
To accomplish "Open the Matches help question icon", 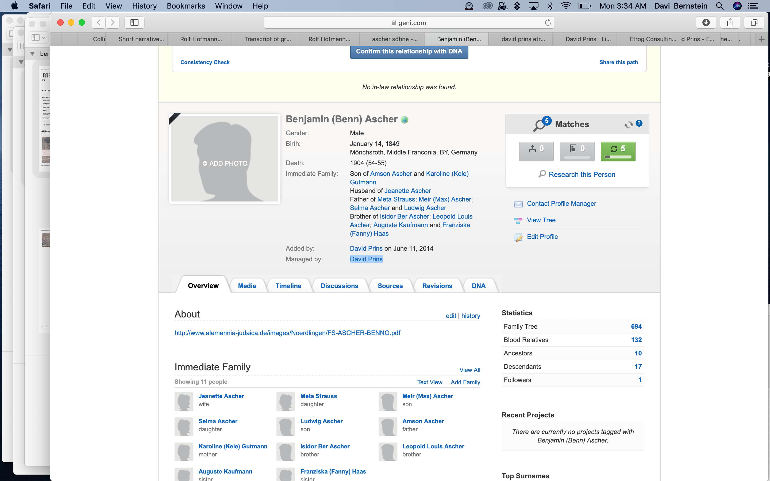I will (639, 123).
